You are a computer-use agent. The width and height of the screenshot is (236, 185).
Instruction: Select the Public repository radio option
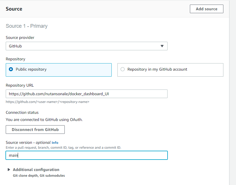tap(59, 70)
